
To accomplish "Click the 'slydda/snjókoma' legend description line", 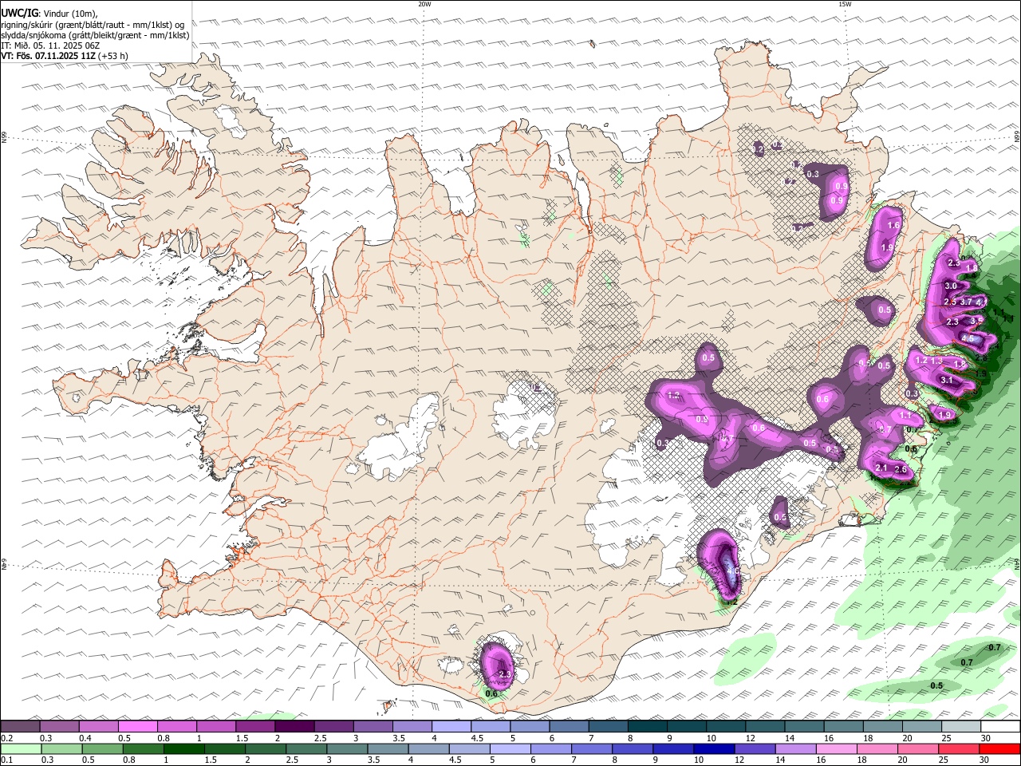I will (96, 35).
